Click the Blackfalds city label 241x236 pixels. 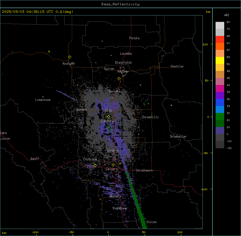click(123, 63)
